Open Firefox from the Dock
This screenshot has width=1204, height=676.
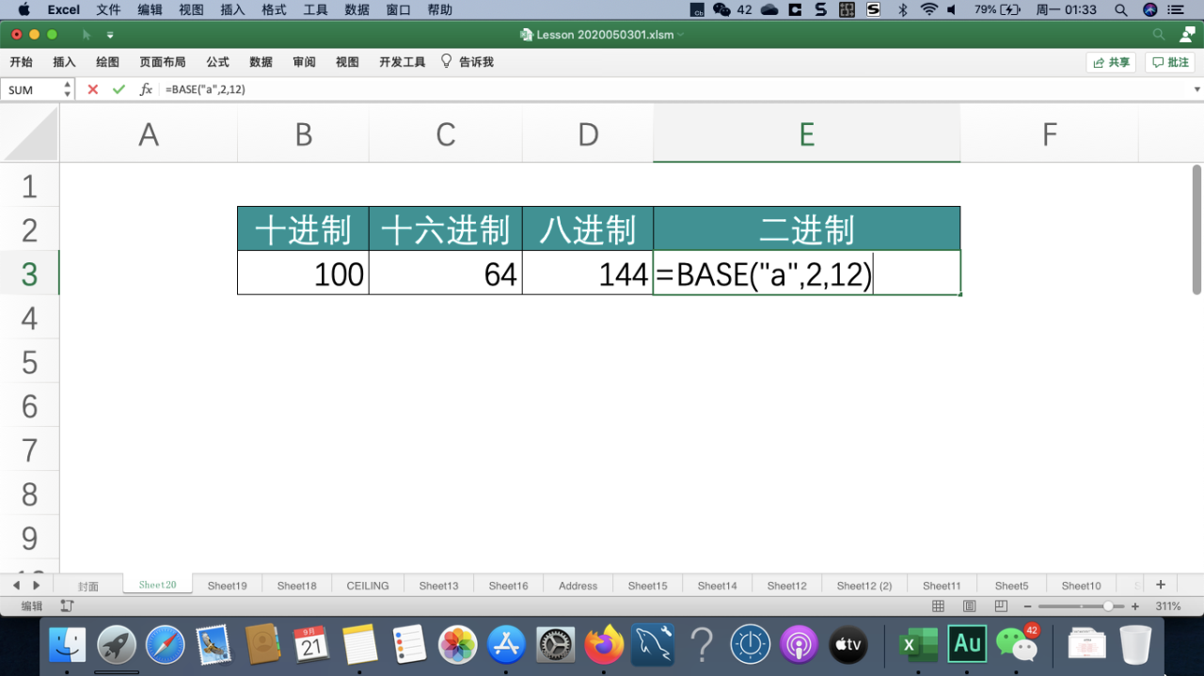(604, 645)
